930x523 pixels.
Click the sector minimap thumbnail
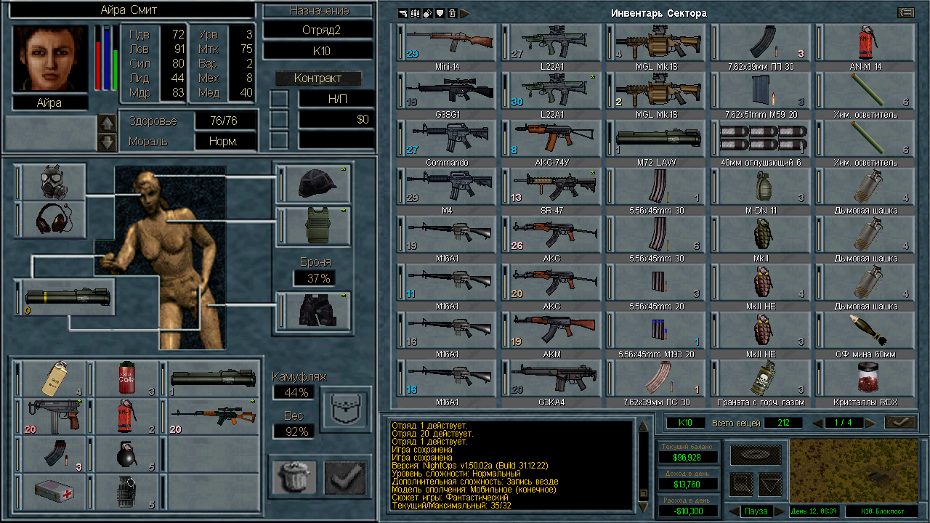coord(854,471)
